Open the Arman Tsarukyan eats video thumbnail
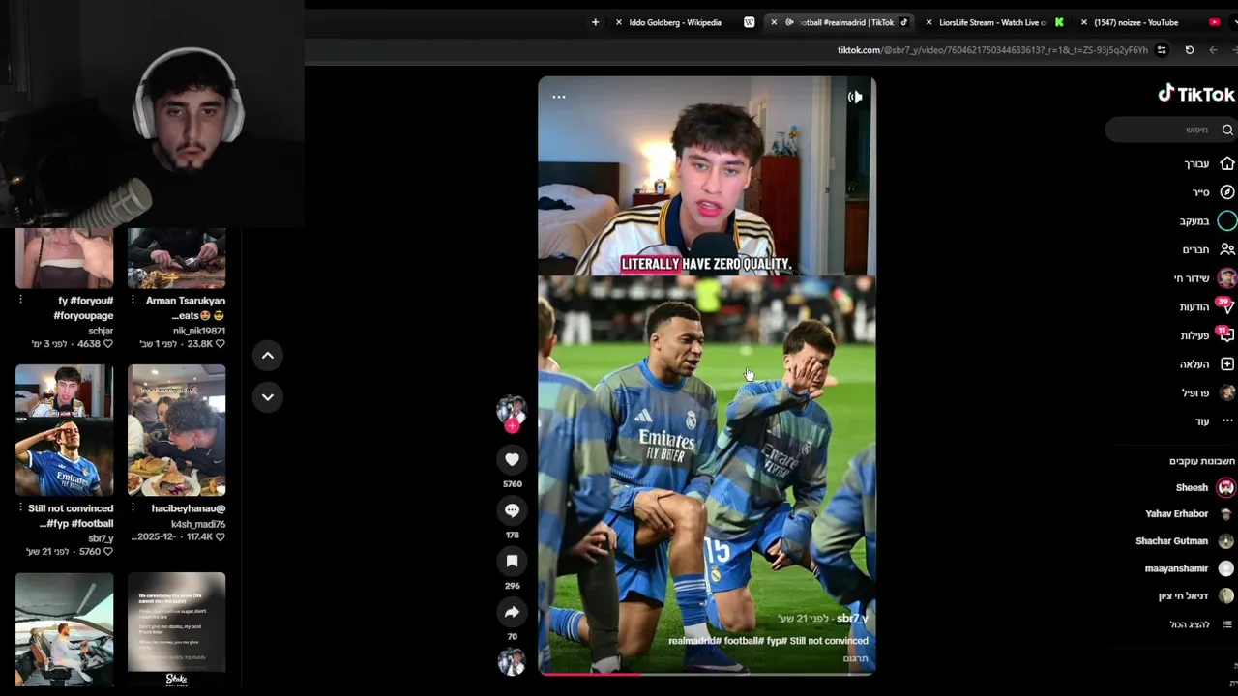Screen dimensions: 1238x696 (177, 258)
